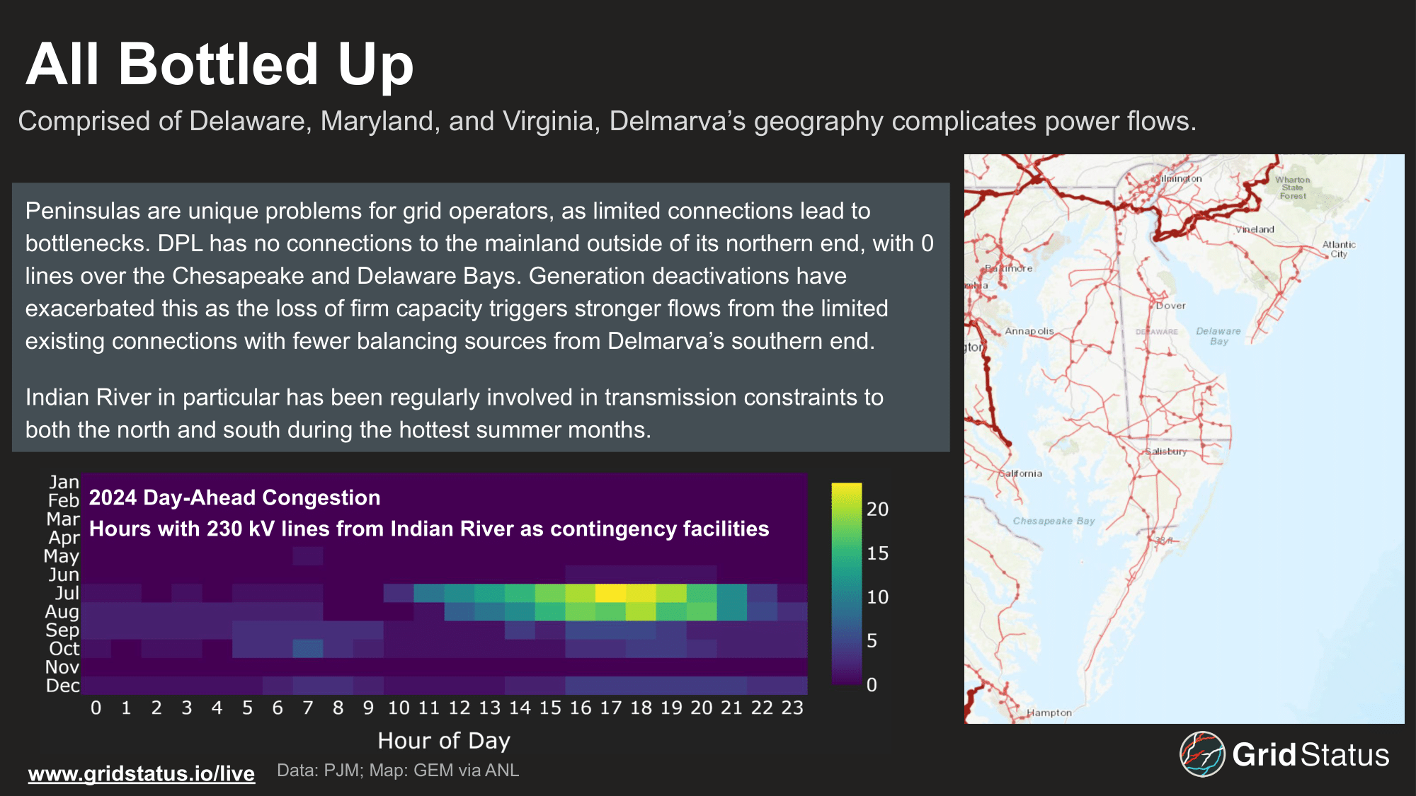
Task: Click the Hour of Day axis label
Action: point(443,741)
